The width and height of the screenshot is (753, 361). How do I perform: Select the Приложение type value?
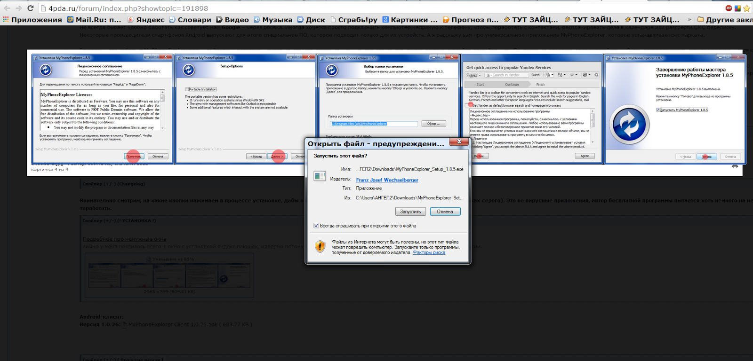(369, 188)
